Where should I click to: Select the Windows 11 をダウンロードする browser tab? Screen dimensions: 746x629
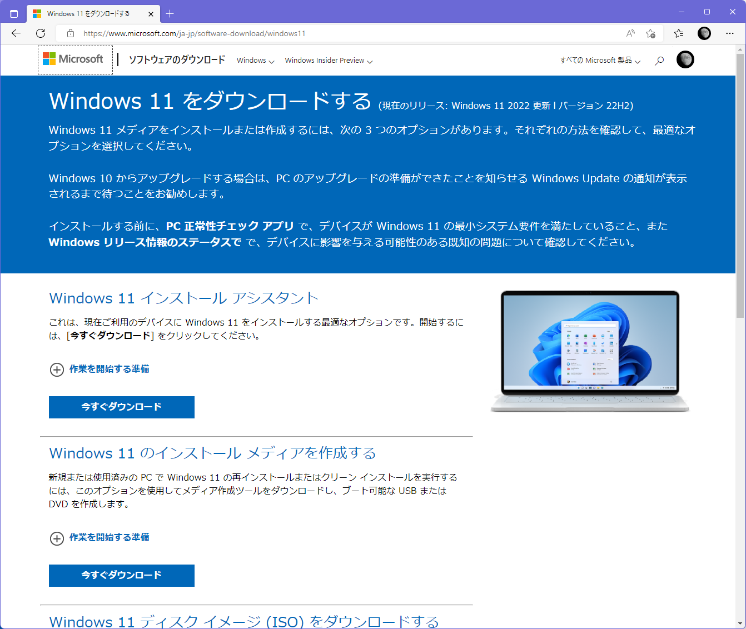(x=93, y=14)
